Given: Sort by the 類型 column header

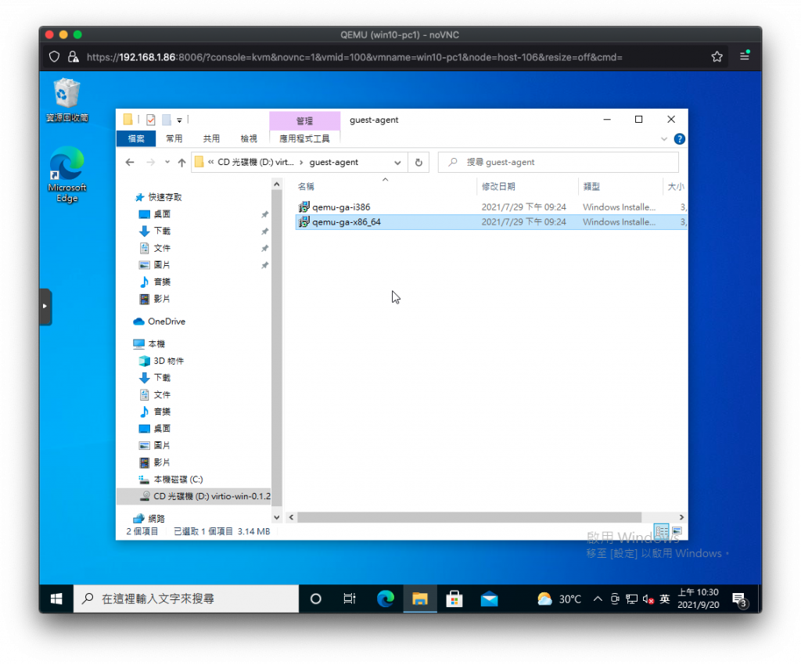Looking at the screenshot, I should click(591, 186).
